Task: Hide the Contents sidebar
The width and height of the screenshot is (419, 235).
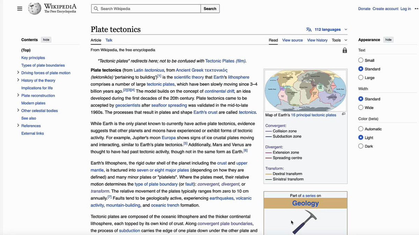Action: pyautogui.click(x=46, y=40)
